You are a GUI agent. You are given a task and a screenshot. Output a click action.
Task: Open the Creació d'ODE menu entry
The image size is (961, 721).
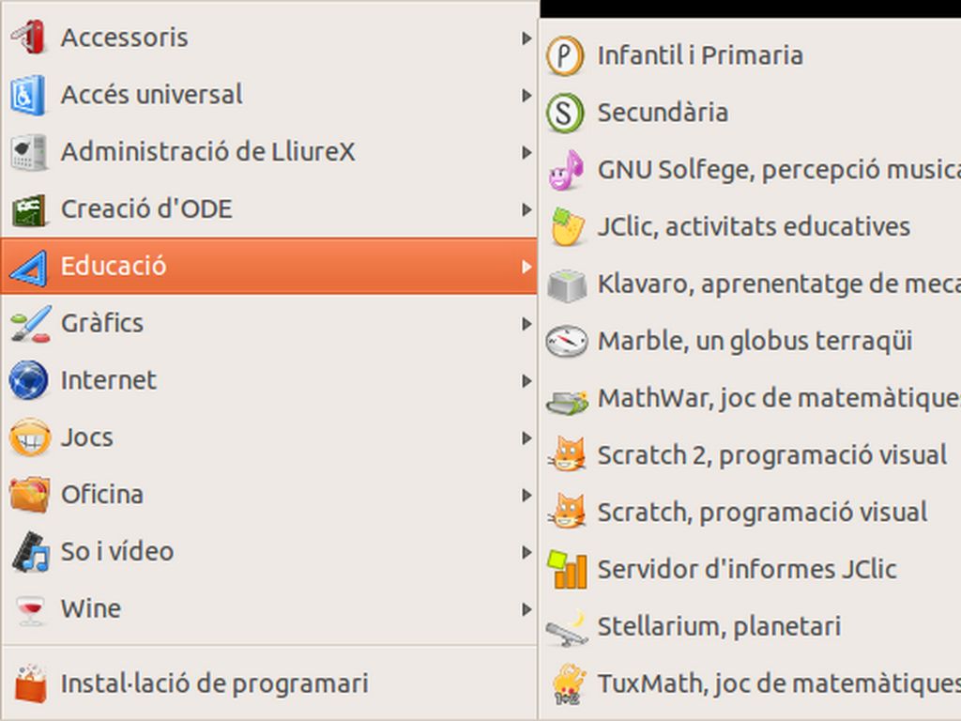[x=145, y=209]
